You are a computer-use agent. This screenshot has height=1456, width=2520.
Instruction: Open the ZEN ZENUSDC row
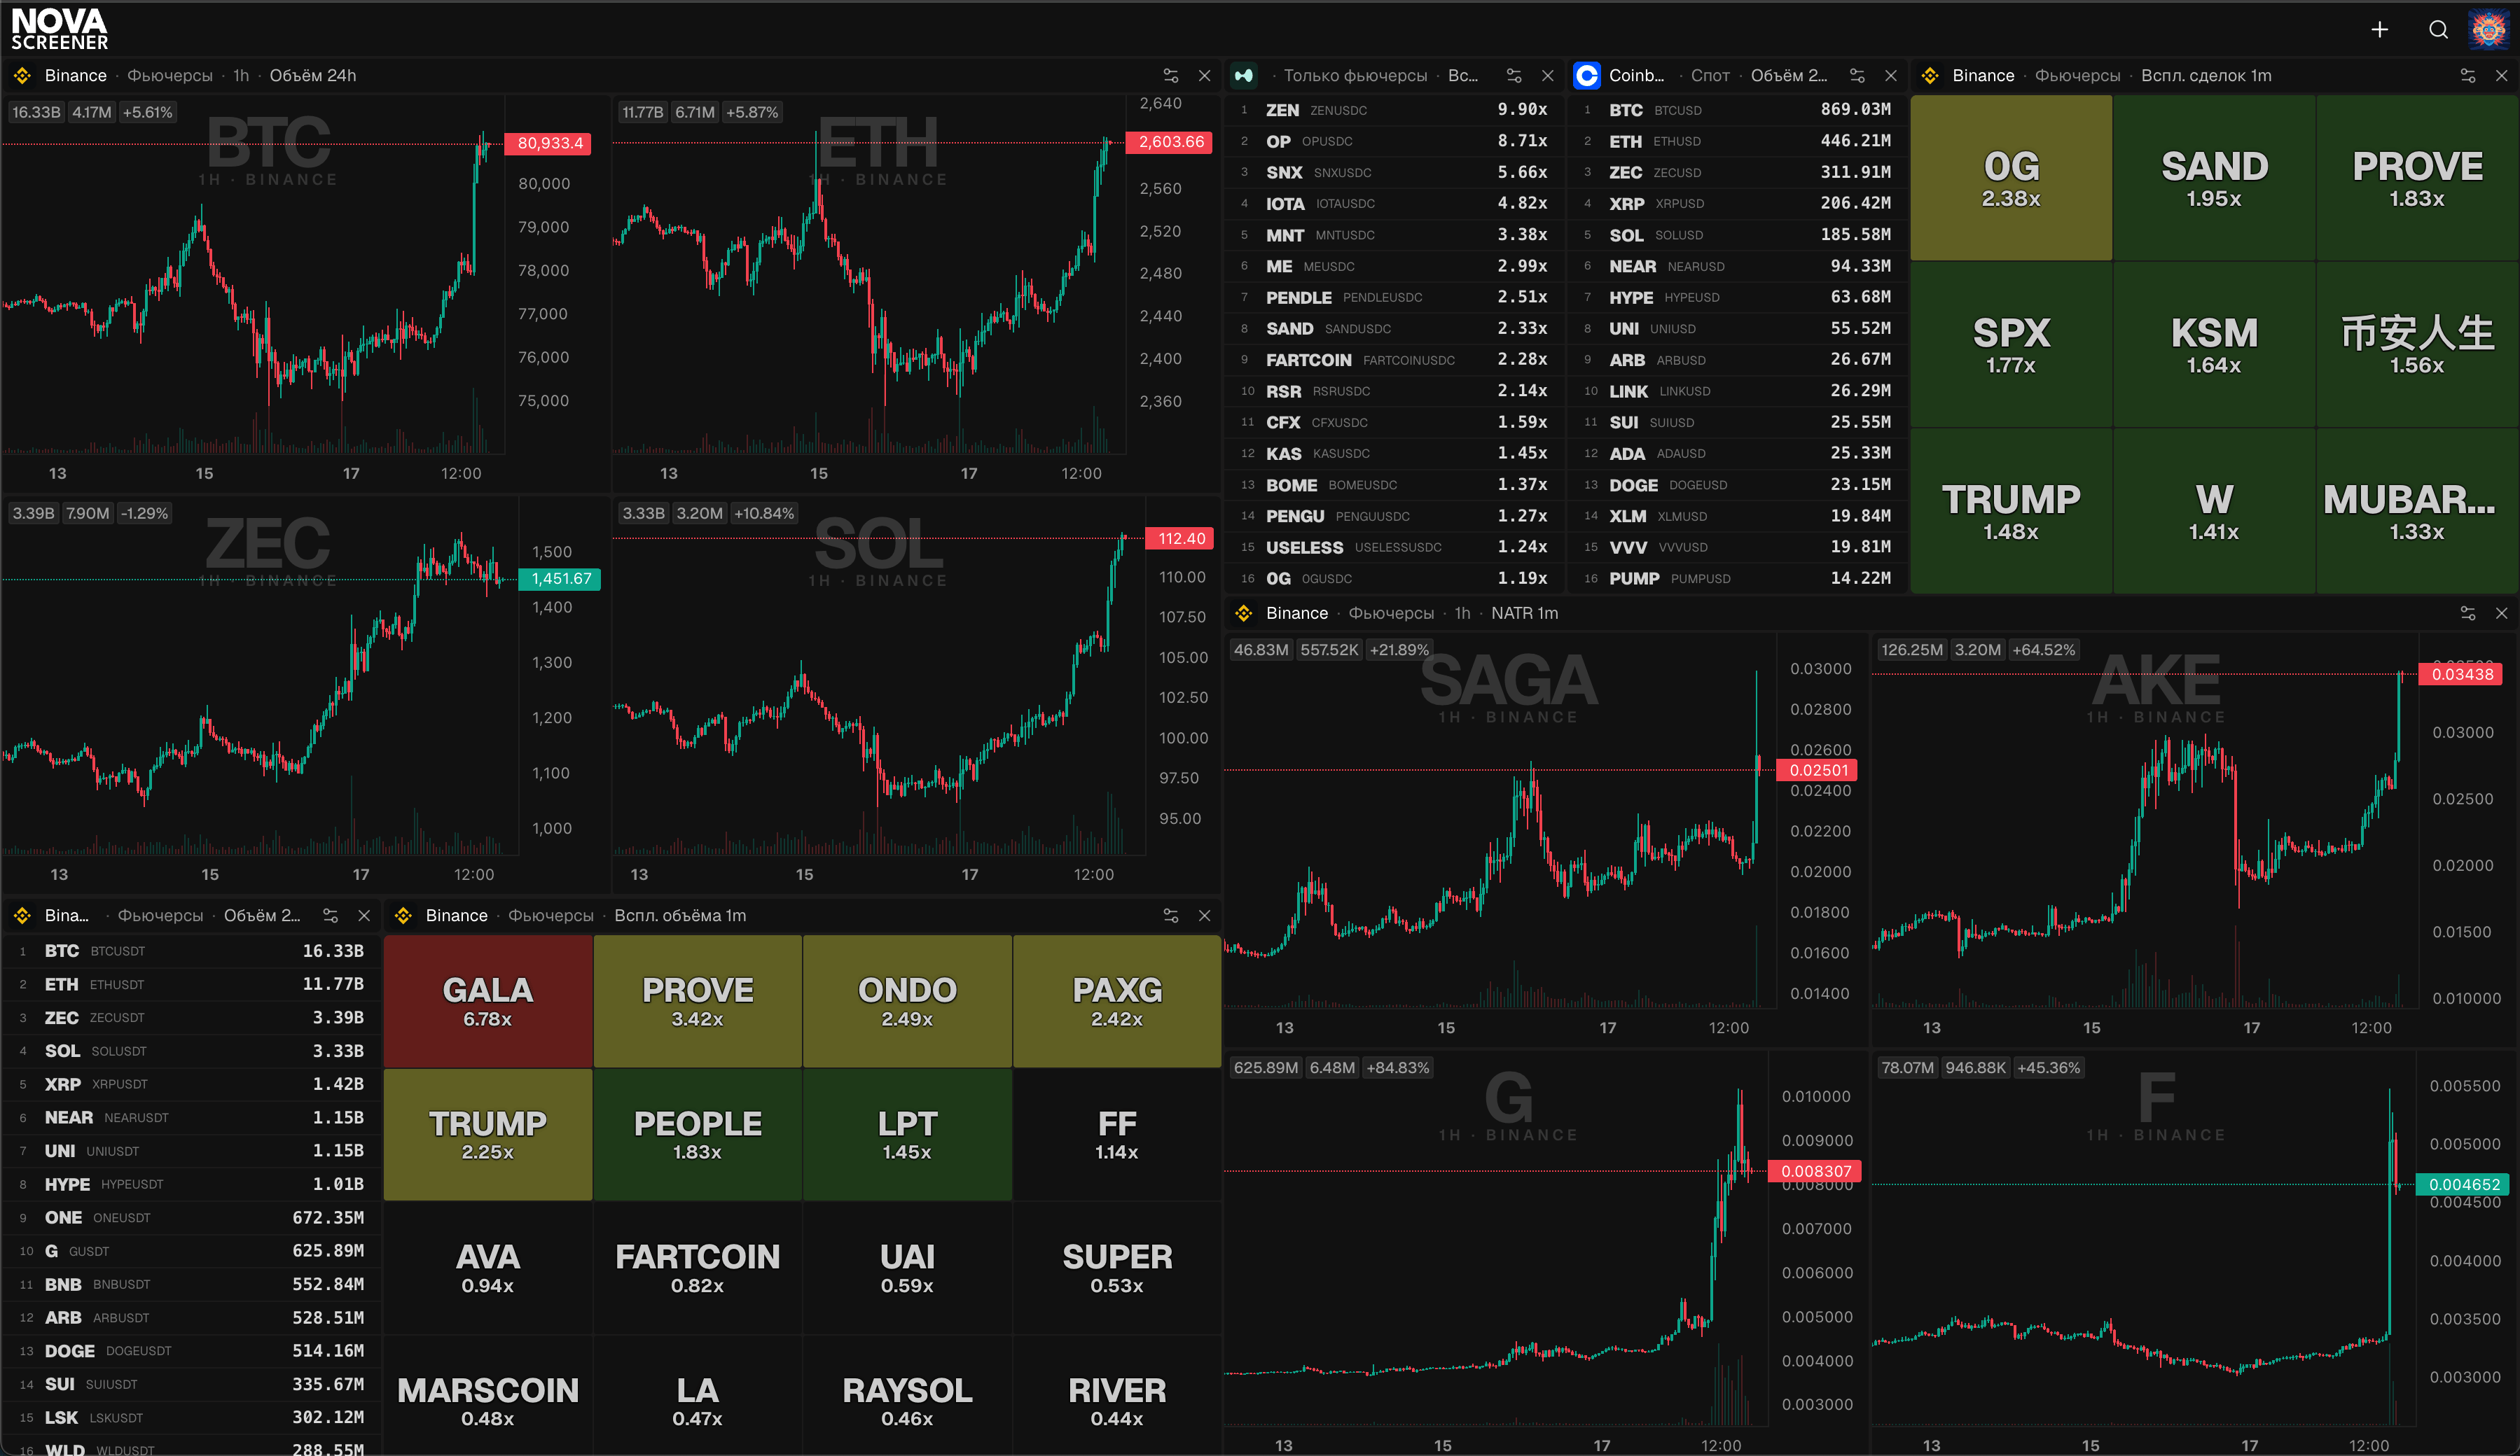[x=1394, y=110]
